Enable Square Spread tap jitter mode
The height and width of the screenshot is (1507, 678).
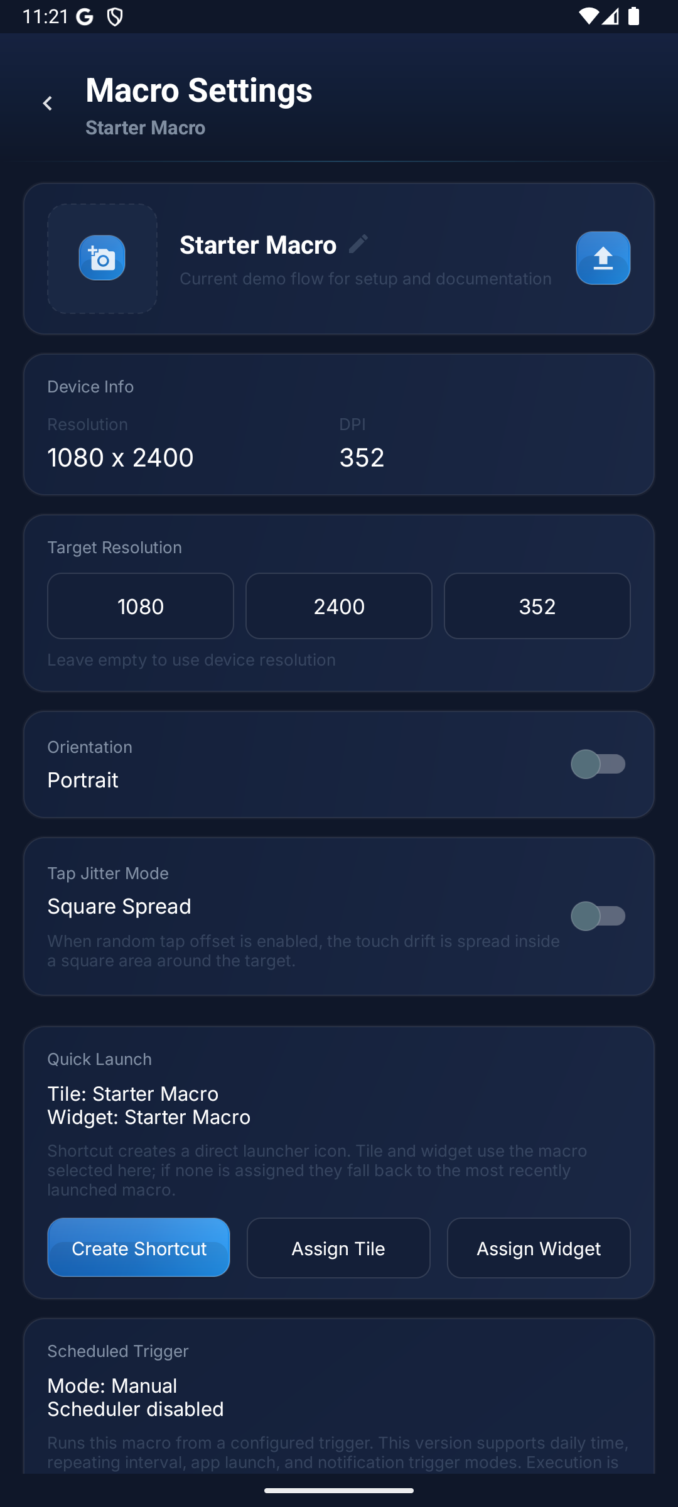click(598, 916)
